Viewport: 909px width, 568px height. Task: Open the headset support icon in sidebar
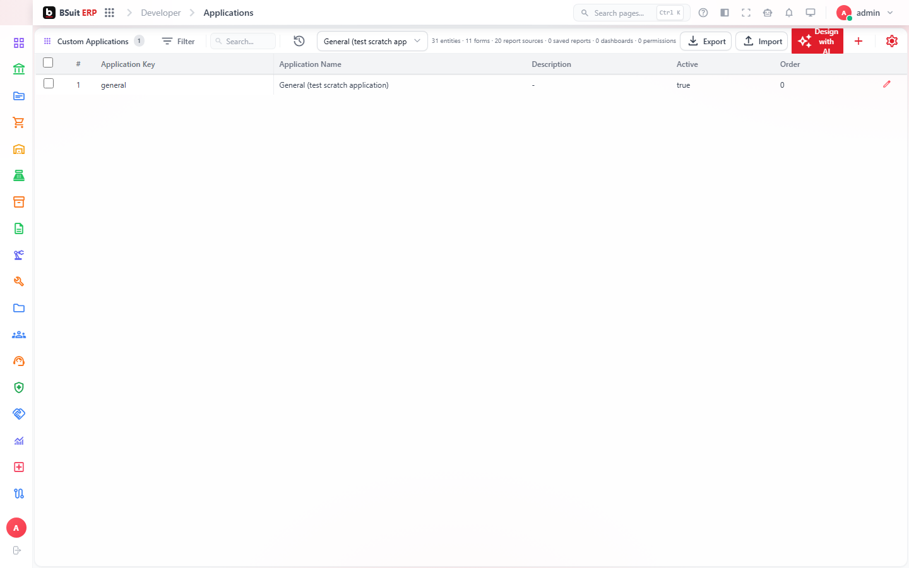(19, 361)
